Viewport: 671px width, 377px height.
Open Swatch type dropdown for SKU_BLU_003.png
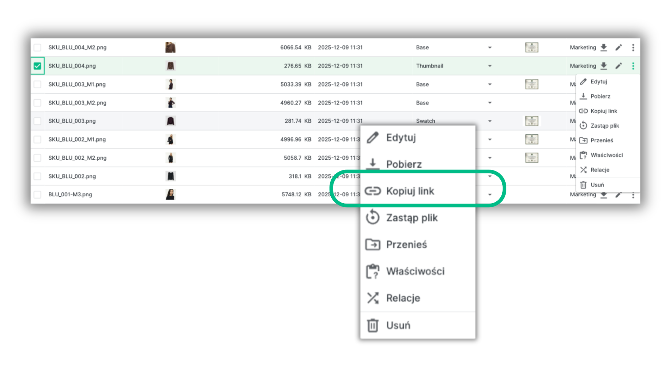tap(489, 121)
